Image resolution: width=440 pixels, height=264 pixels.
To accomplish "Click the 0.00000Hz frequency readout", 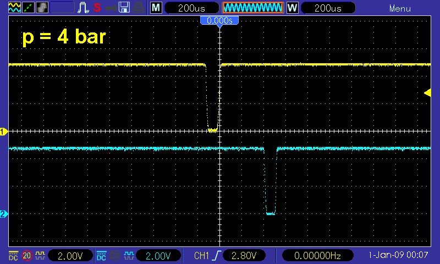I will tap(318, 256).
